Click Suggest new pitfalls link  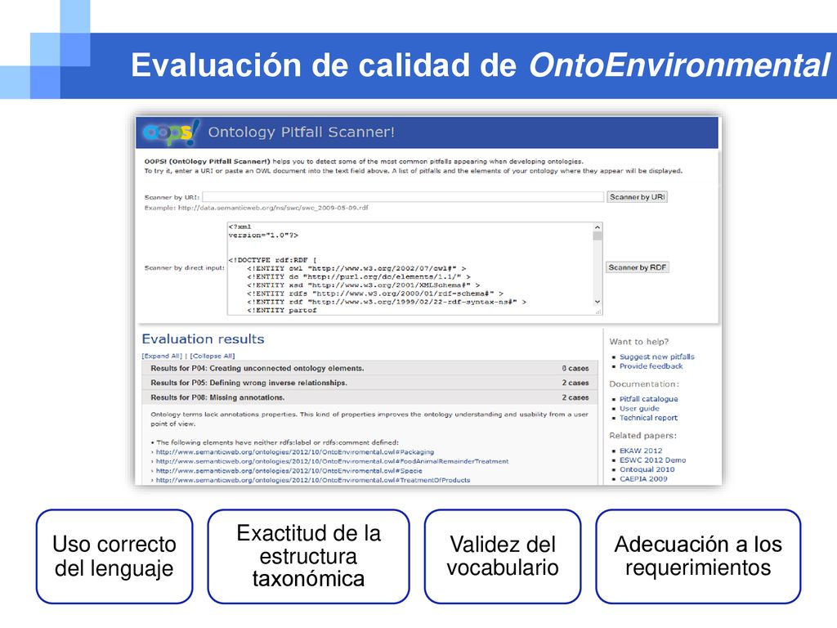pos(656,357)
